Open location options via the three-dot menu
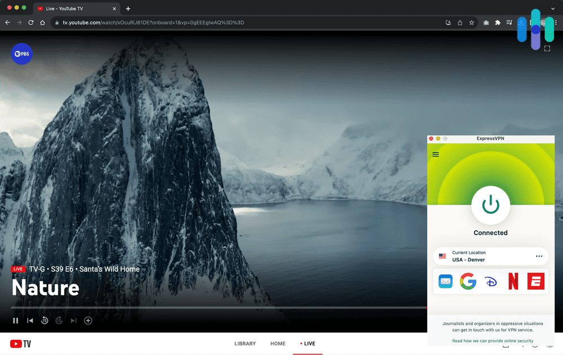The image size is (563, 355). [538, 256]
